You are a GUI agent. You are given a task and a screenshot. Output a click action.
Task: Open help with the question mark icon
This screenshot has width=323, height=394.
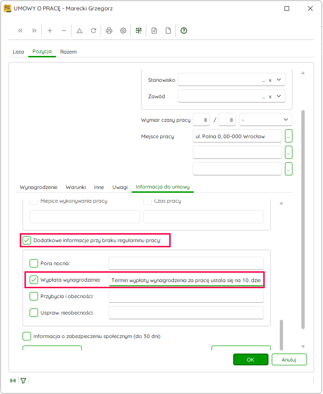click(x=184, y=31)
